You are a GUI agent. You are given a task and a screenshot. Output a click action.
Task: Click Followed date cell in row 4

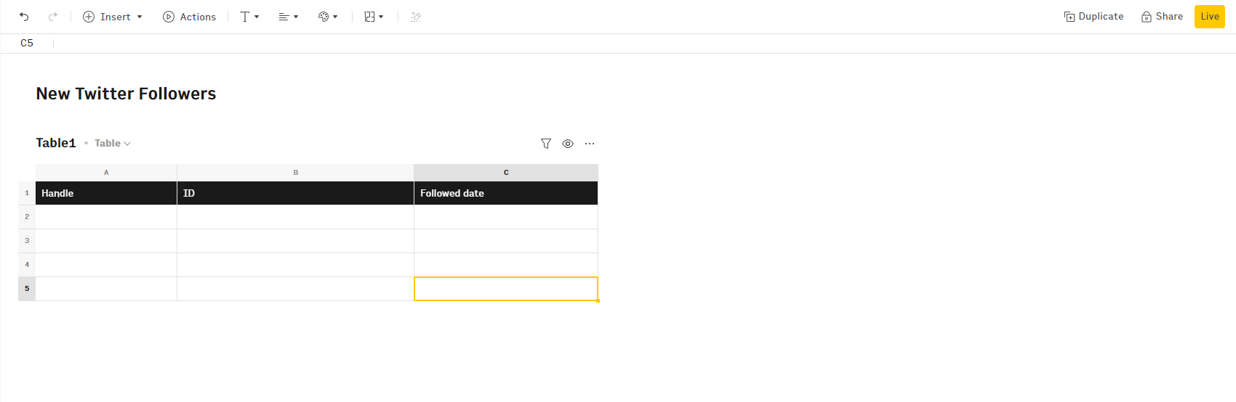pos(506,265)
